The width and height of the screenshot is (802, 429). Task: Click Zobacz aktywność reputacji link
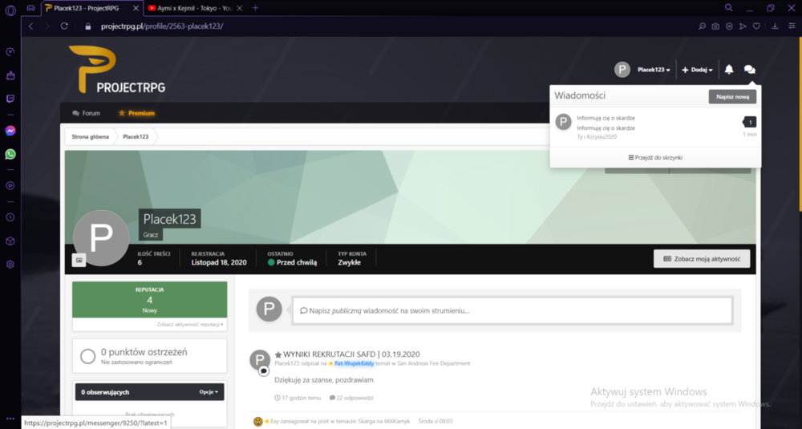click(190, 324)
